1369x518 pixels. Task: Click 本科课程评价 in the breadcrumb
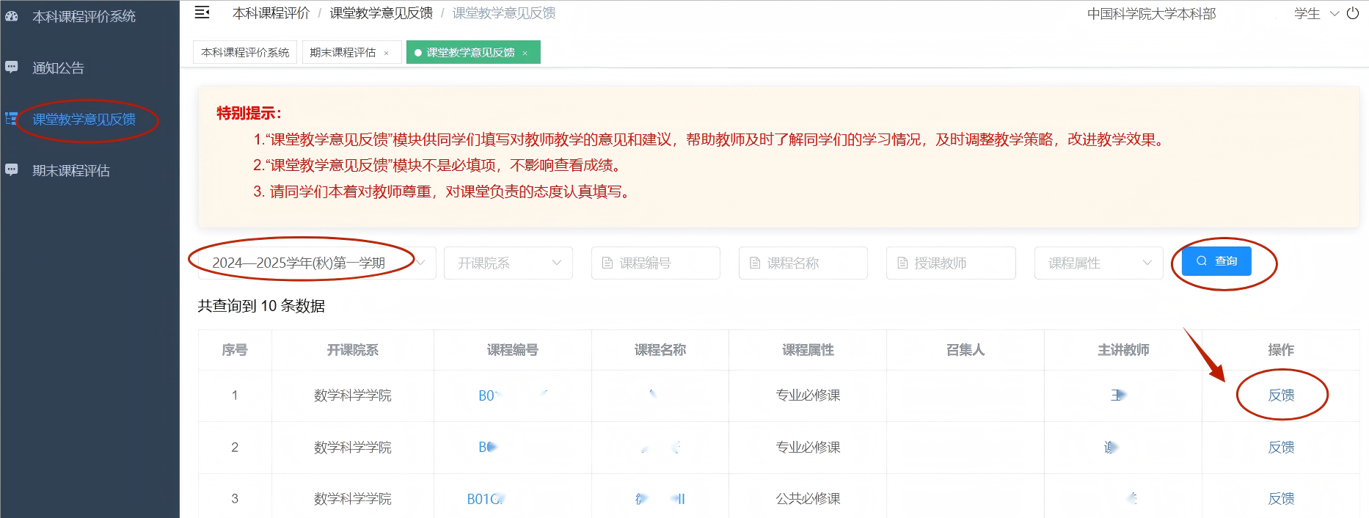271,13
